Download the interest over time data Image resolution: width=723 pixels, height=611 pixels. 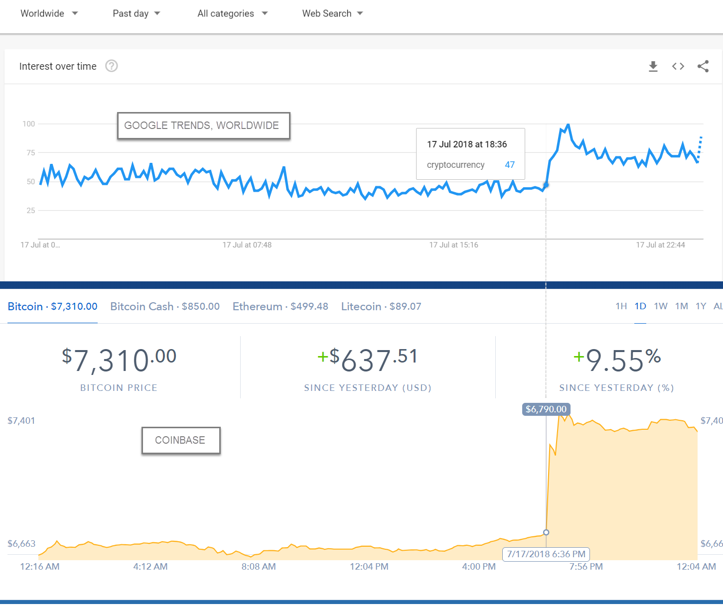click(653, 66)
